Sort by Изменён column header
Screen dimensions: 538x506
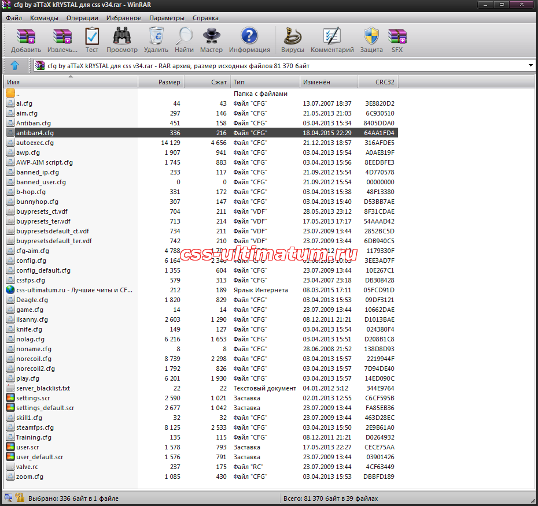pos(329,82)
